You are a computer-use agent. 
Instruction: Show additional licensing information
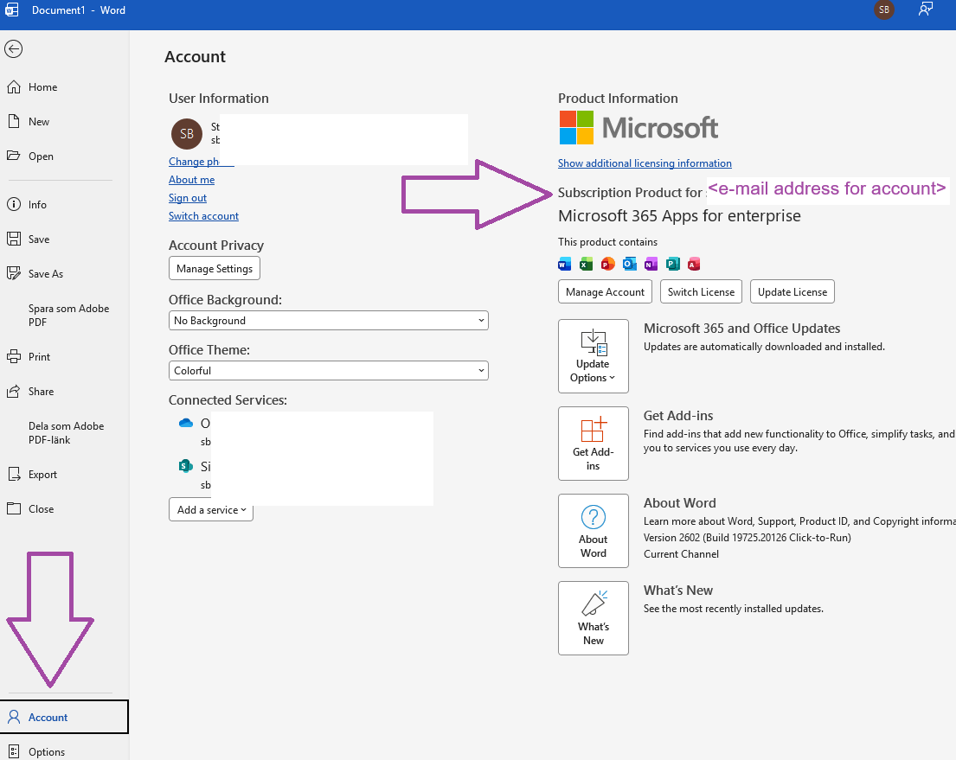(x=645, y=163)
